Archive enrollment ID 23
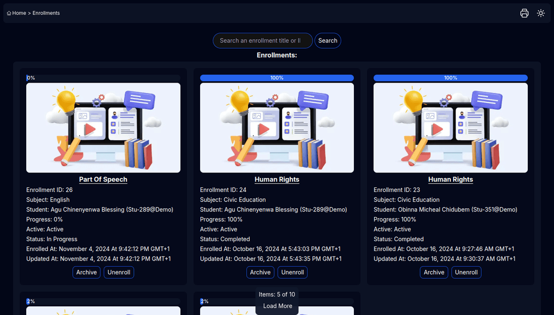554x315 pixels. [434, 272]
